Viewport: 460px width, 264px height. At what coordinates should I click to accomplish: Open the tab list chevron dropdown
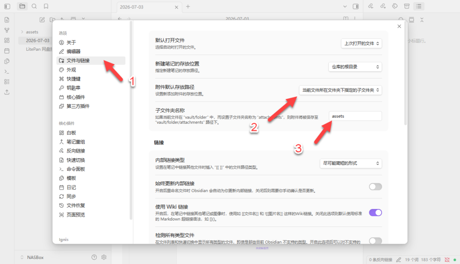[x=345, y=6]
